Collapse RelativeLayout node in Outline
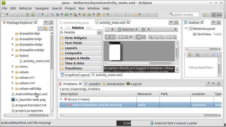Image resolution: width=226 pixels, height=127 pixels. (x=186, y=29)
